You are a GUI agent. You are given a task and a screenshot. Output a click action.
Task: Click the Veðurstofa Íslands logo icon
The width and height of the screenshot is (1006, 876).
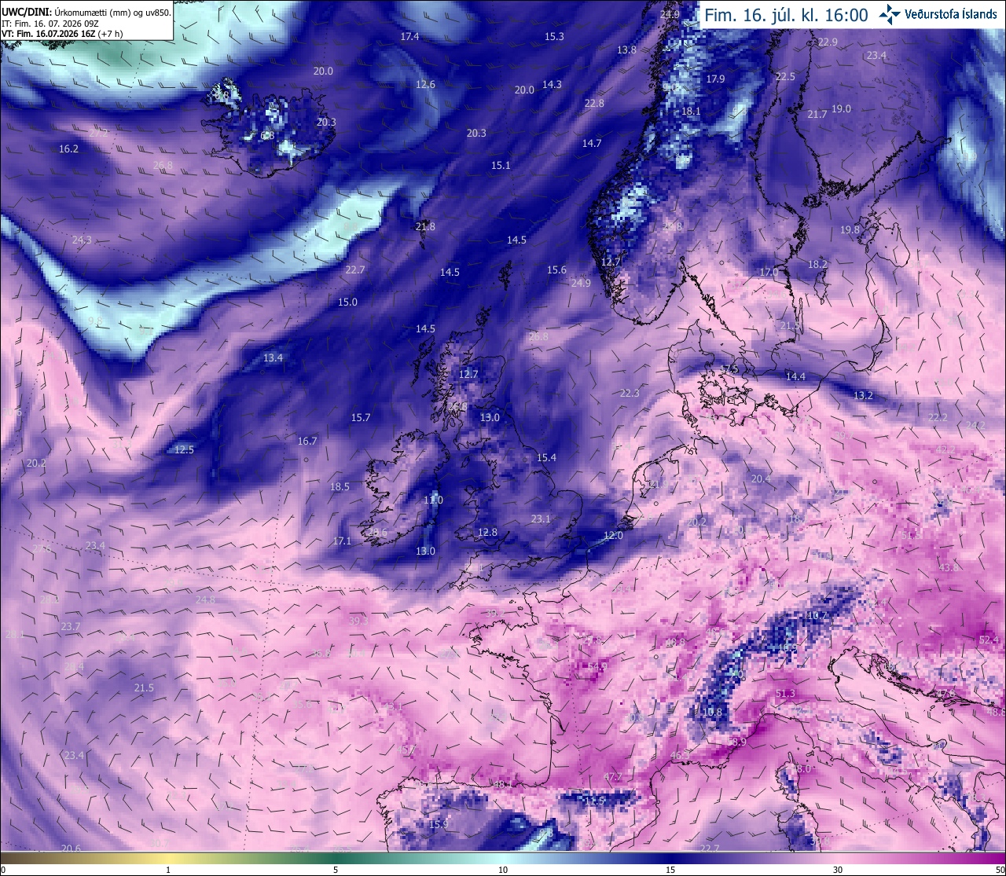pos(890,13)
